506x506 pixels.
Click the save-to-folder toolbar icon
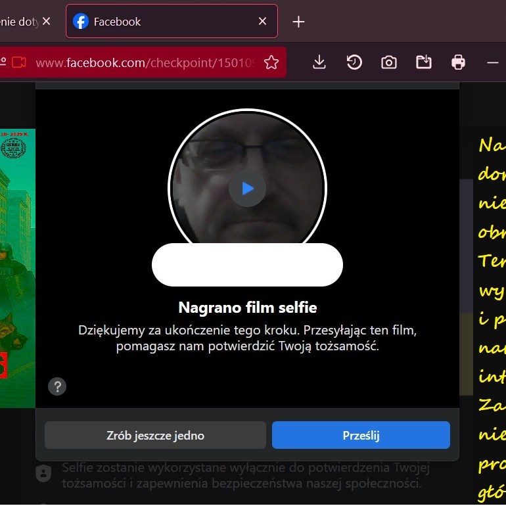pos(424,62)
